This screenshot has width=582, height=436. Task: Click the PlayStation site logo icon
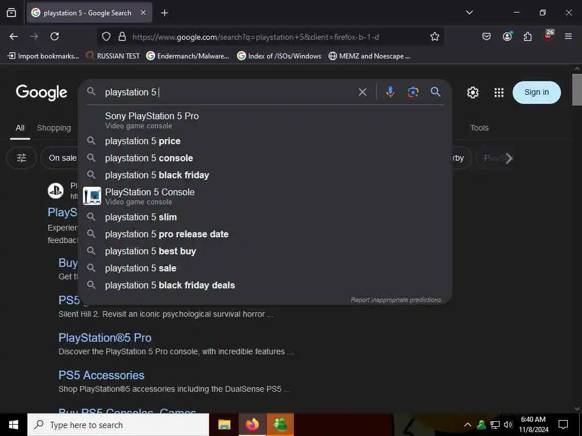pyautogui.click(x=56, y=191)
